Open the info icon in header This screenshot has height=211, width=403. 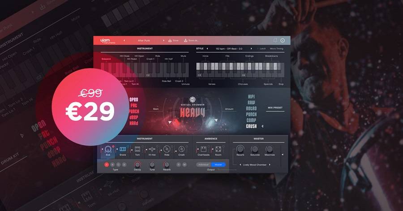click(283, 40)
